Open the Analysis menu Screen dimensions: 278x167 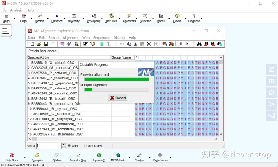click(x=16, y=10)
